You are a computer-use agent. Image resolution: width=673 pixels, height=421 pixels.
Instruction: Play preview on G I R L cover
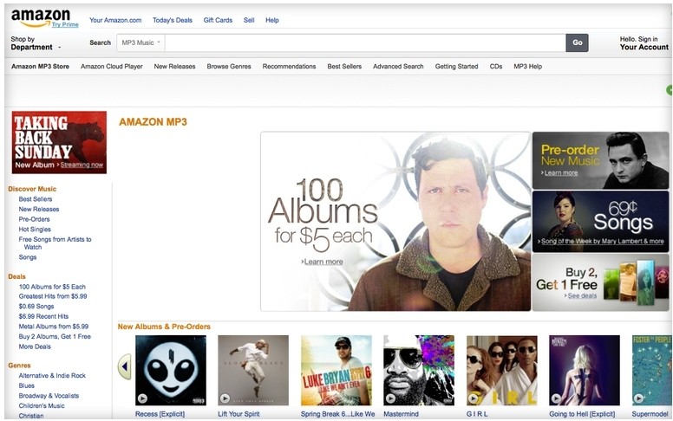tap(474, 398)
